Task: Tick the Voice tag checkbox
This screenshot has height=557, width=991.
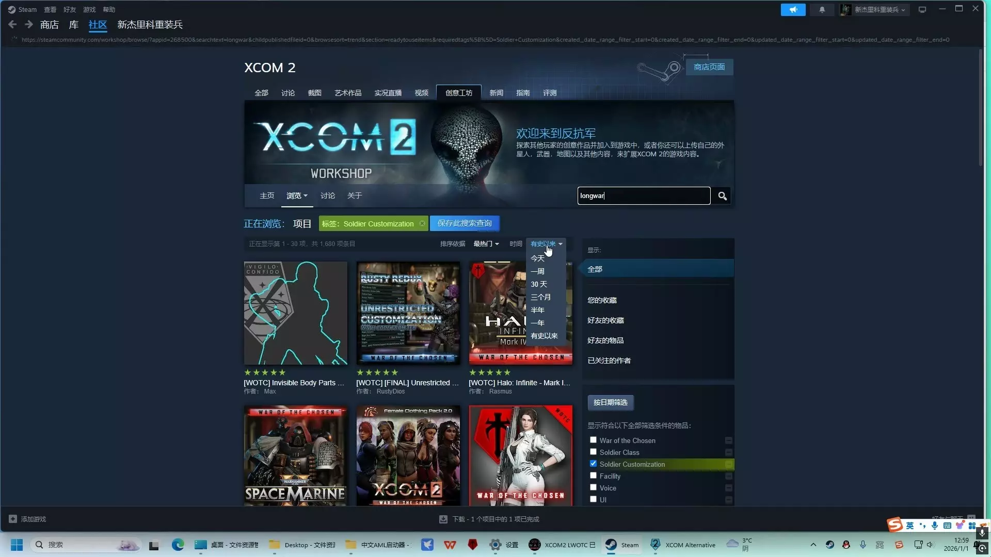Action: 593,487
